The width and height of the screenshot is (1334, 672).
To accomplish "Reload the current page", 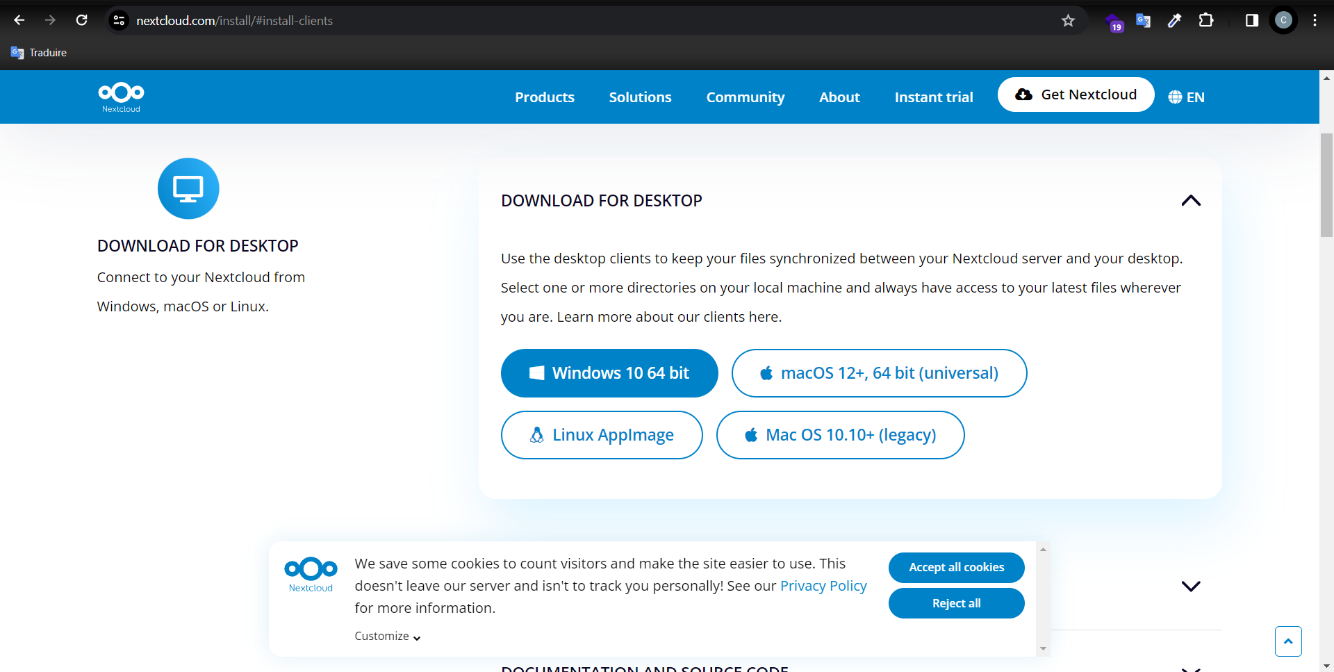I will click(82, 20).
